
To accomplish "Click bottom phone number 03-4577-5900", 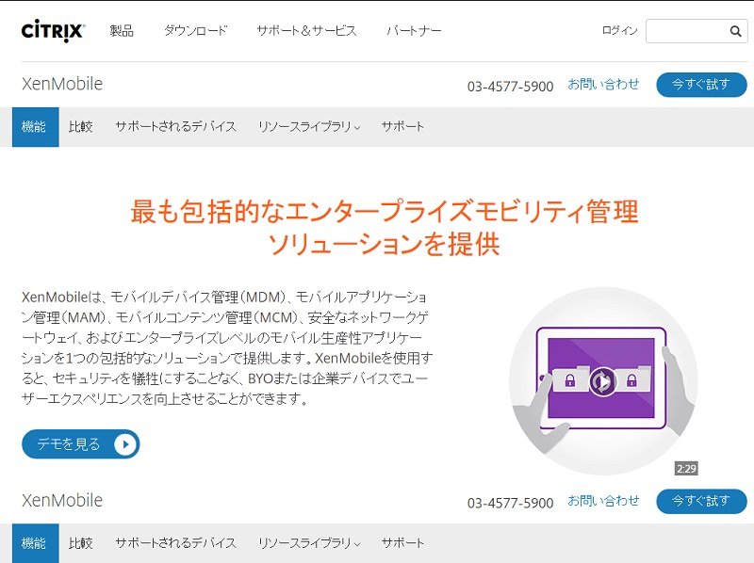I will tap(510, 503).
